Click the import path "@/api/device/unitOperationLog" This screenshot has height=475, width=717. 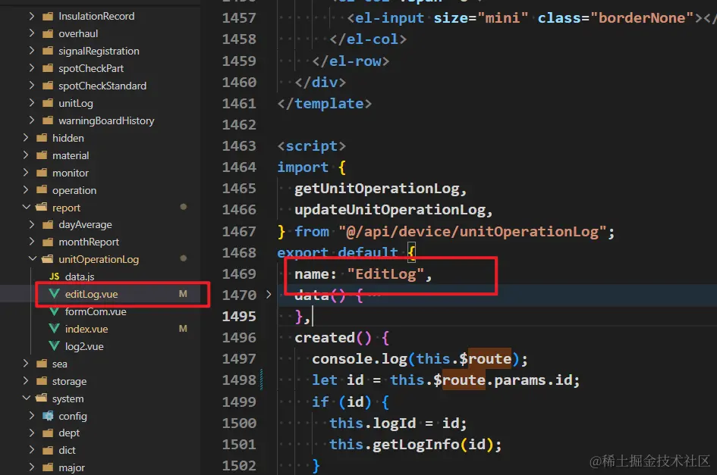click(473, 232)
